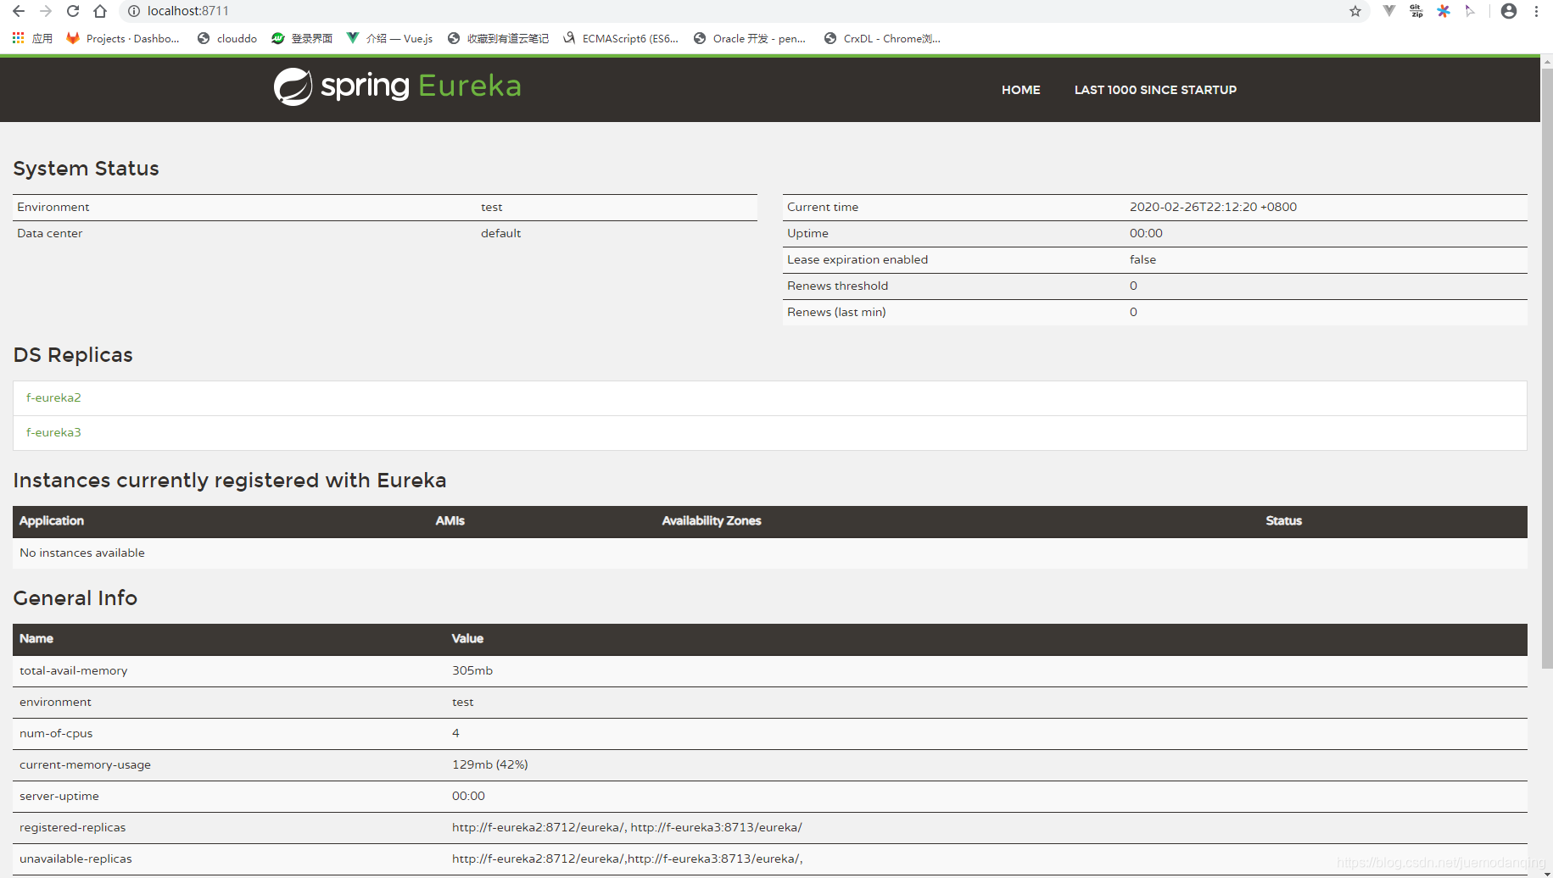Select the unavailable-replicas URL value
The image size is (1553, 878).
pyautogui.click(x=628, y=859)
